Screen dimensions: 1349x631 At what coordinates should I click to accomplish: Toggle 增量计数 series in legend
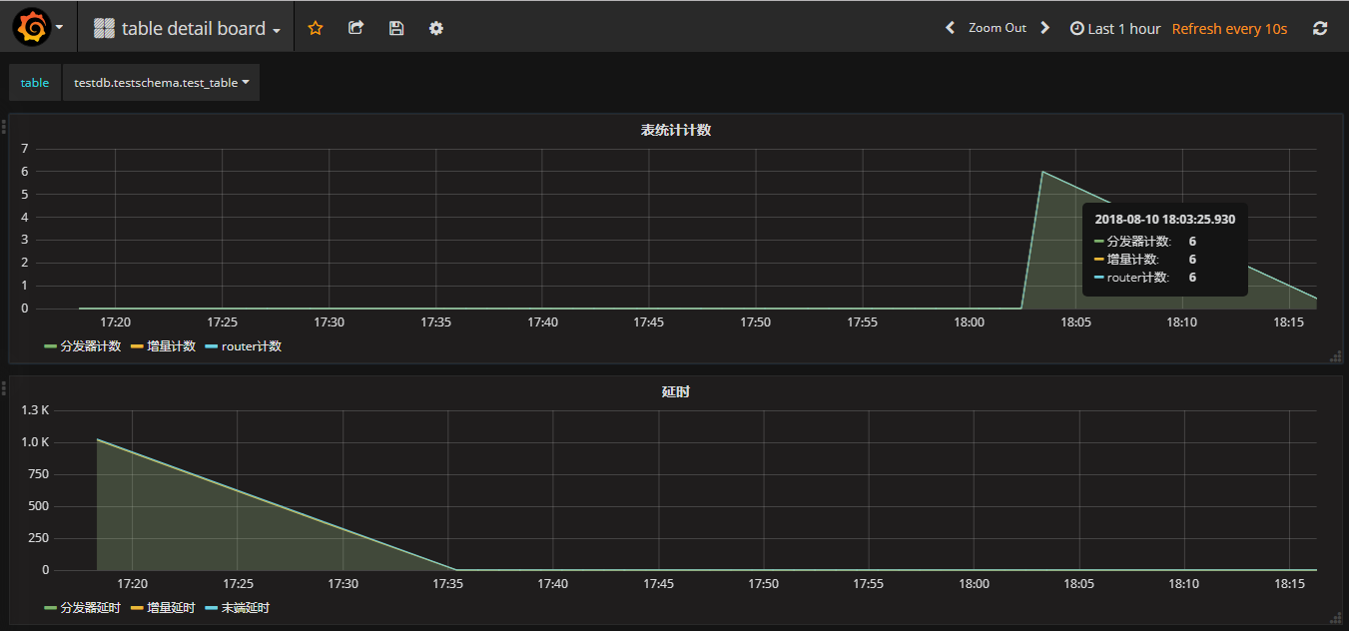click(x=171, y=346)
